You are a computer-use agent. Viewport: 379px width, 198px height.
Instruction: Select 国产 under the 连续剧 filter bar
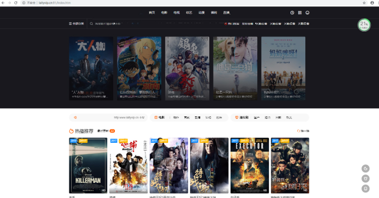257,118
